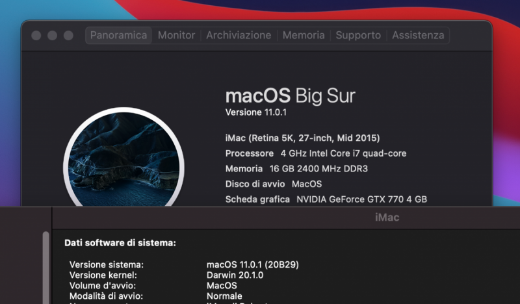Click the Volume d'avvio MacOS value
Viewport: 520px width, 304px height.
(222, 285)
